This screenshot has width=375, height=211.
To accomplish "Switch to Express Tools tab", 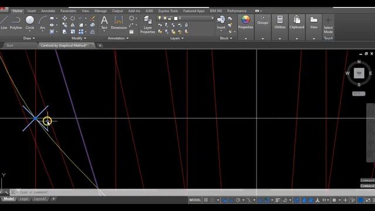I will 168,11.
